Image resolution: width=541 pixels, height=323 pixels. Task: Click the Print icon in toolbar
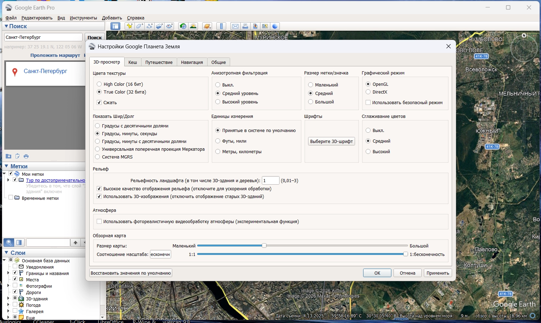click(245, 26)
